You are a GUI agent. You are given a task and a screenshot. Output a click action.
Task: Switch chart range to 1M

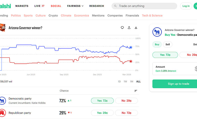pos(132,82)
